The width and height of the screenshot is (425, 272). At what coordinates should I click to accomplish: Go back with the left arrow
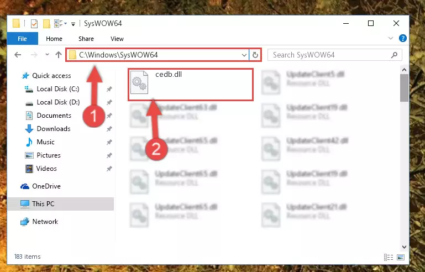pos(18,55)
